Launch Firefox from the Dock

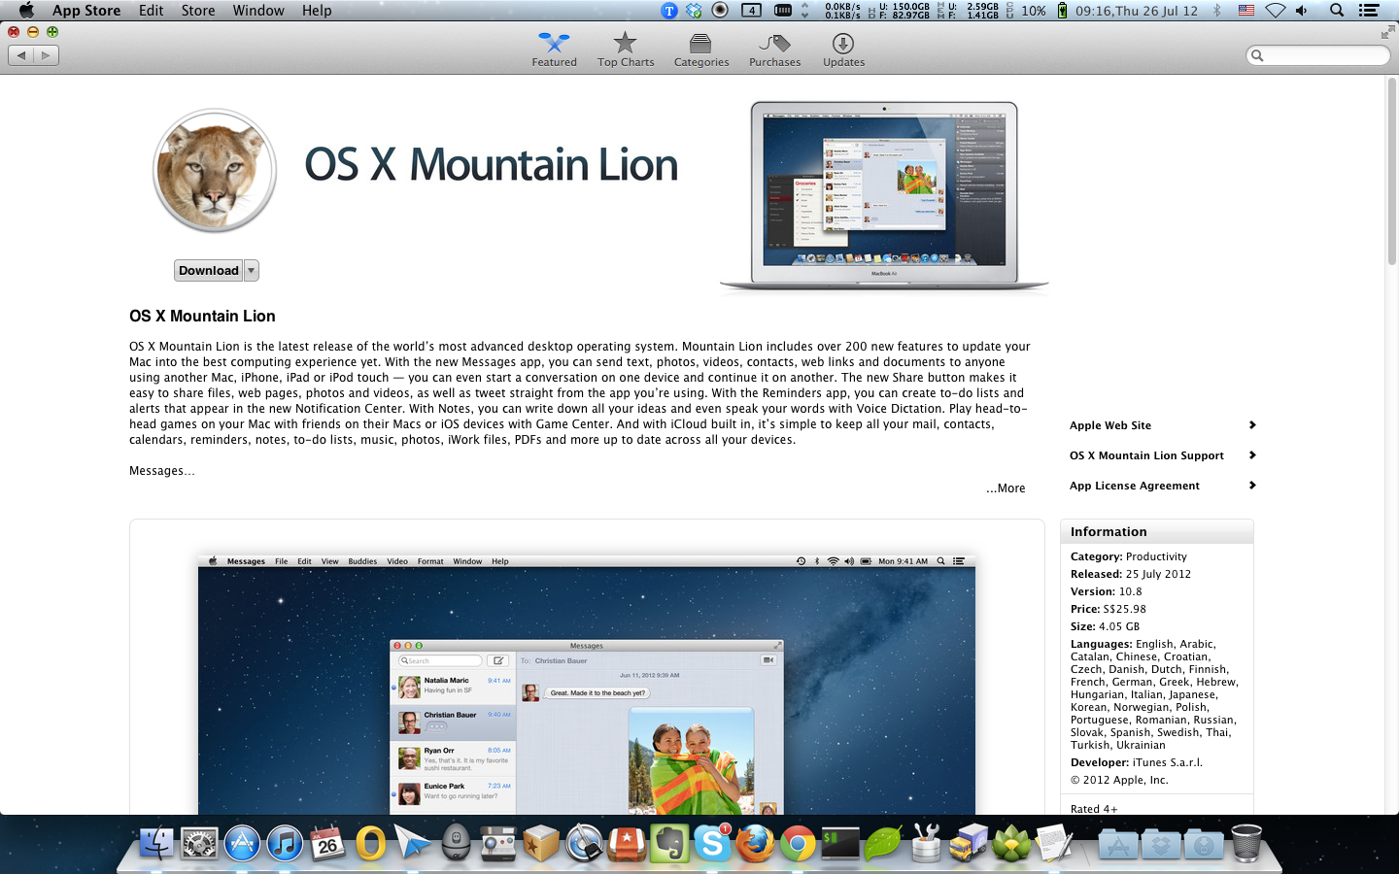tap(755, 842)
